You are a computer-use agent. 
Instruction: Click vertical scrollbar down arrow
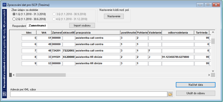(x=213, y=71)
